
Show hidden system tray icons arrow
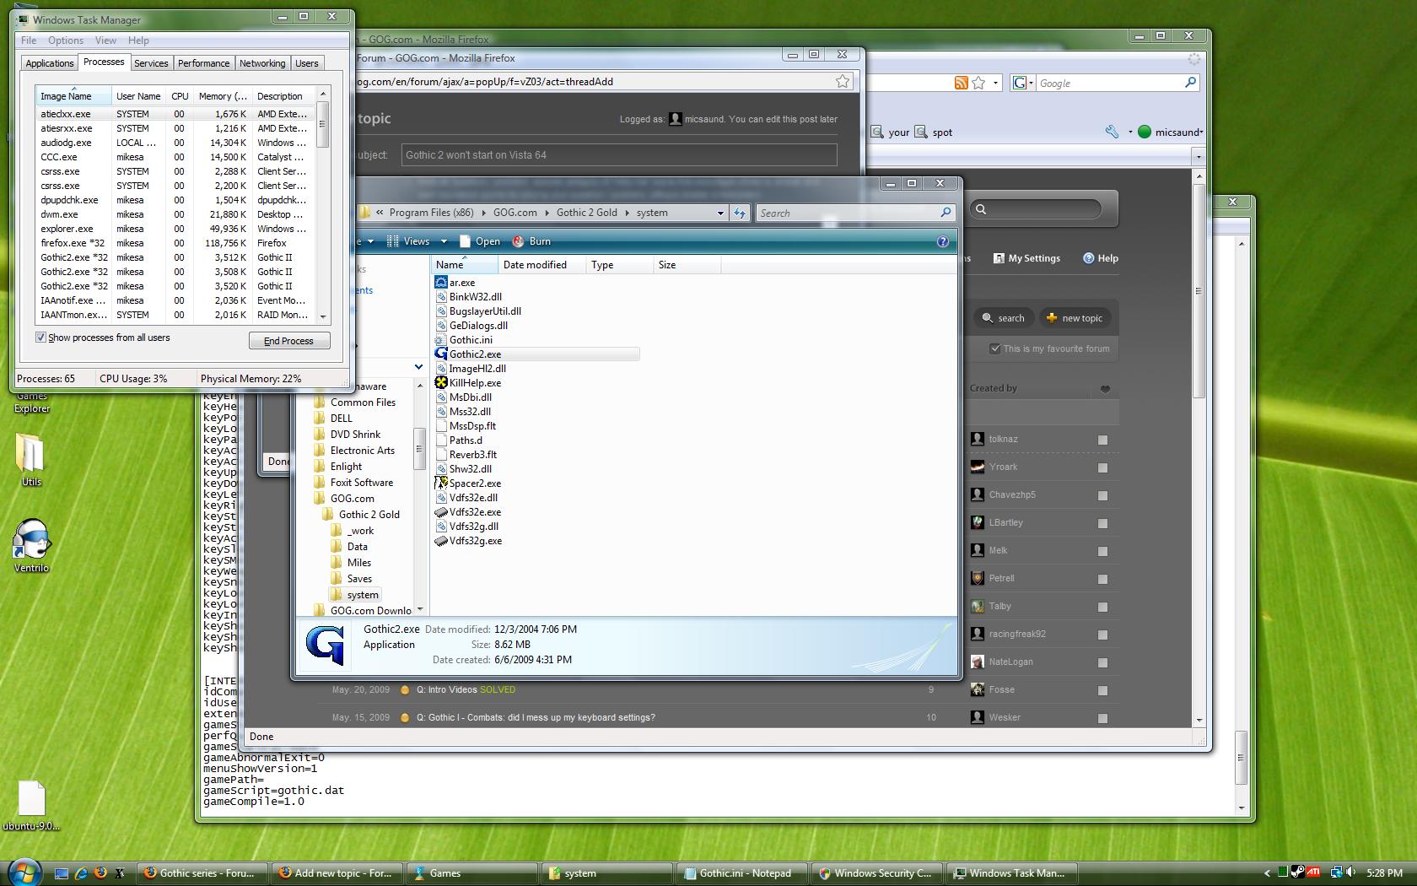point(1267,873)
